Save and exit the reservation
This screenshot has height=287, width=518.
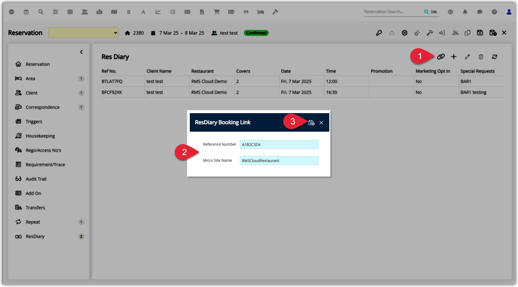[x=493, y=33]
